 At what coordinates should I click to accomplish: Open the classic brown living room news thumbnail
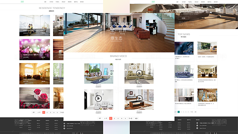pos(207,71)
